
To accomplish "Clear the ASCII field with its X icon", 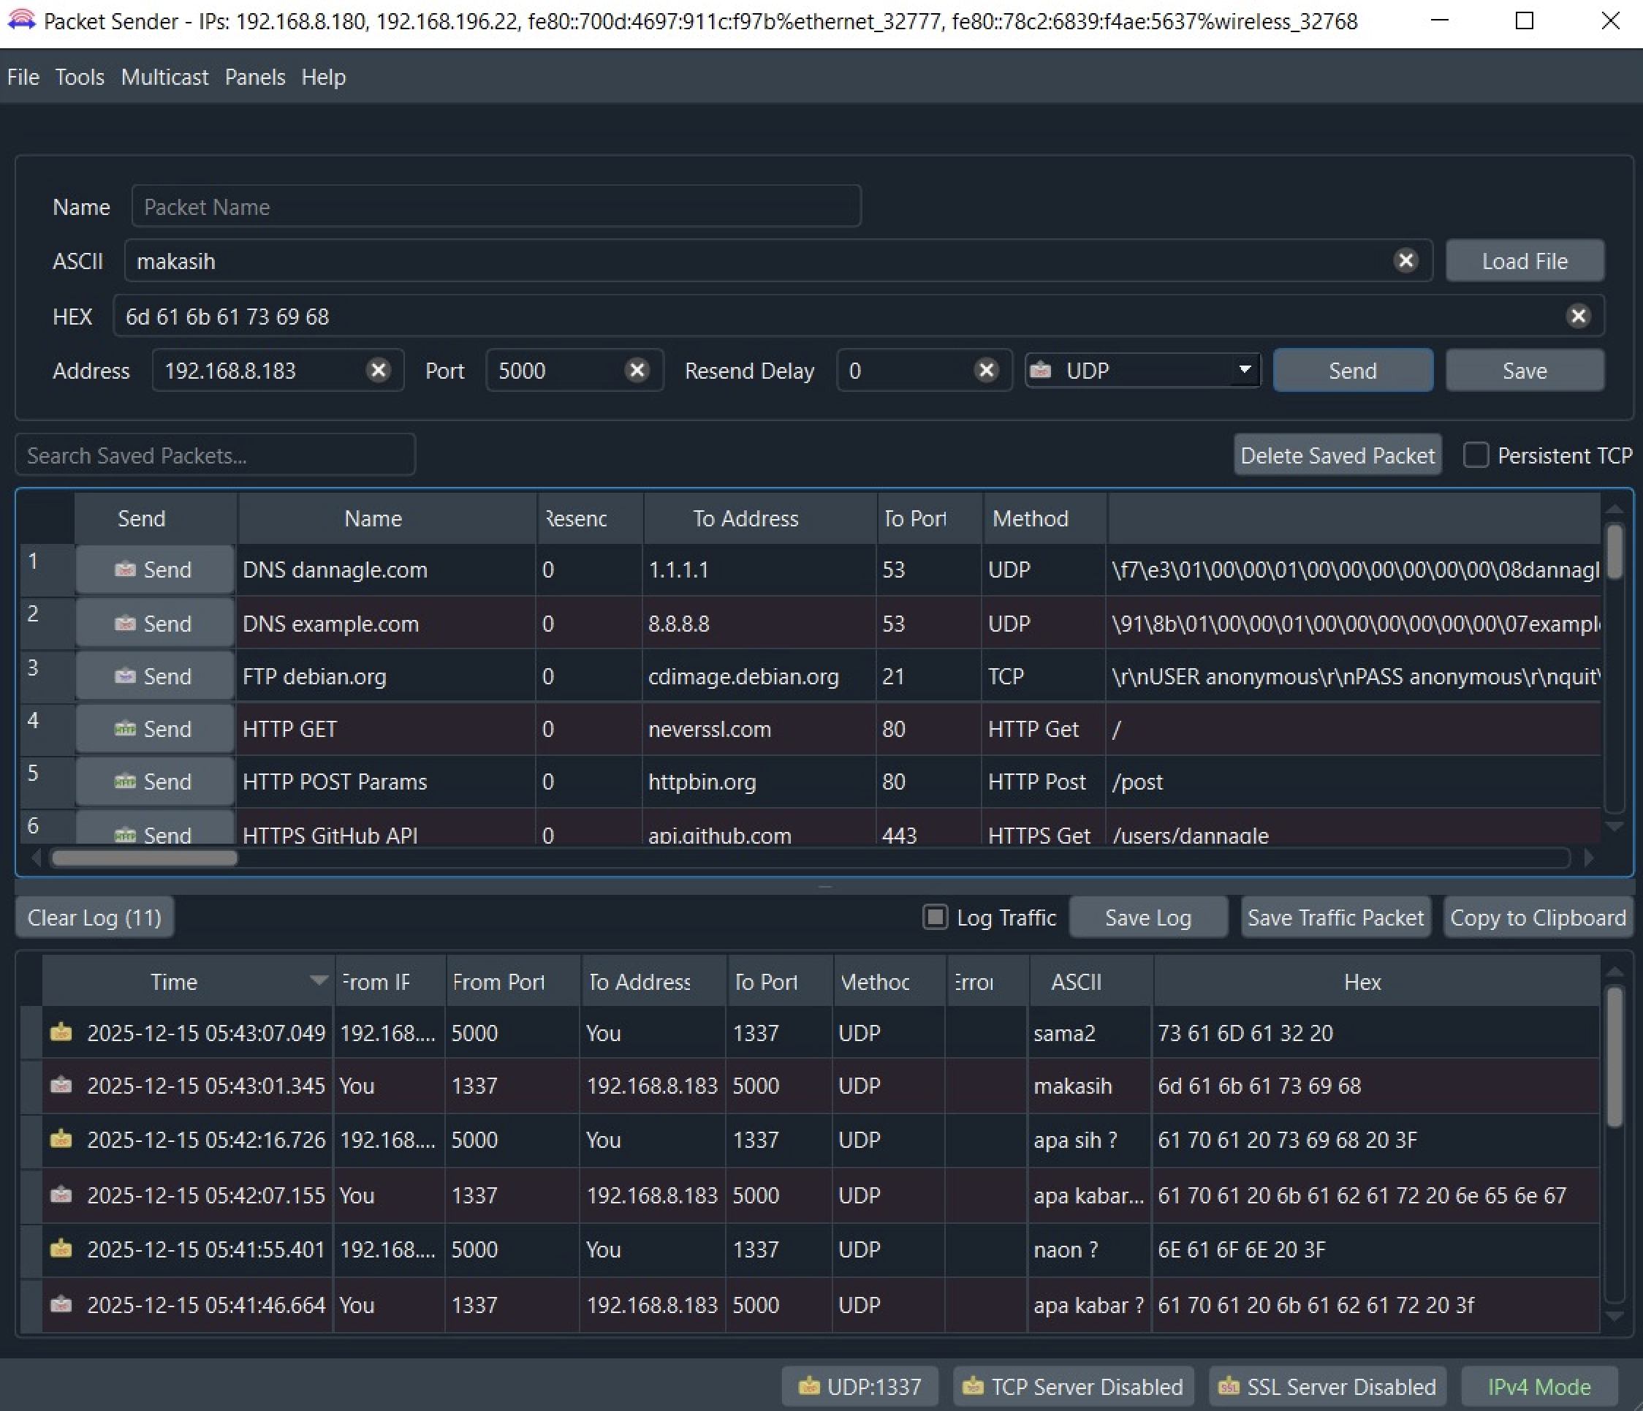I will tap(1405, 261).
